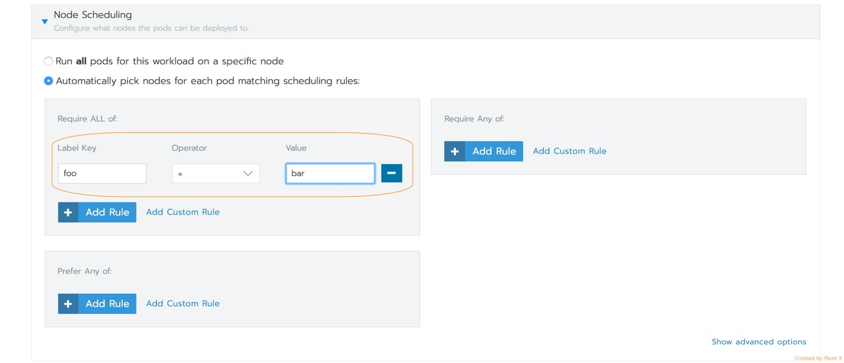844x363 pixels.
Task: Remove the foo rule with minus icon
Action: pyautogui.click(x=391, y=174)
